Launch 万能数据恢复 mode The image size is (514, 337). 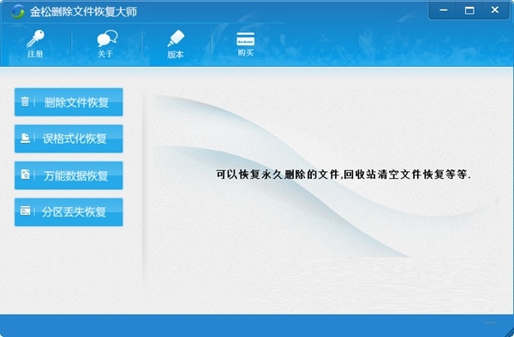(69, 175)
